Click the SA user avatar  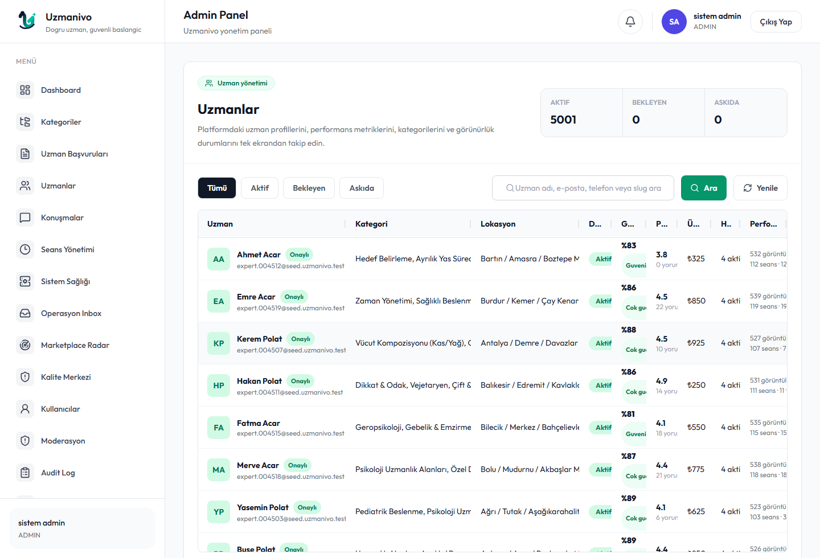point(674,22)
